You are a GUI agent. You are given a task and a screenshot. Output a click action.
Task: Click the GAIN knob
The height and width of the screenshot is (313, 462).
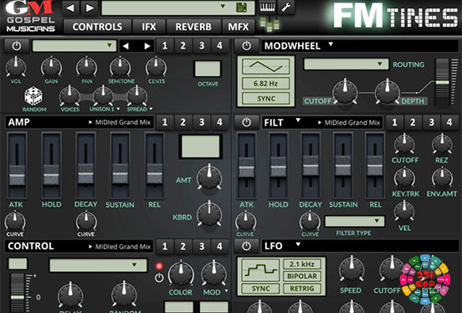pyautogui.click(x=51, y=67)
